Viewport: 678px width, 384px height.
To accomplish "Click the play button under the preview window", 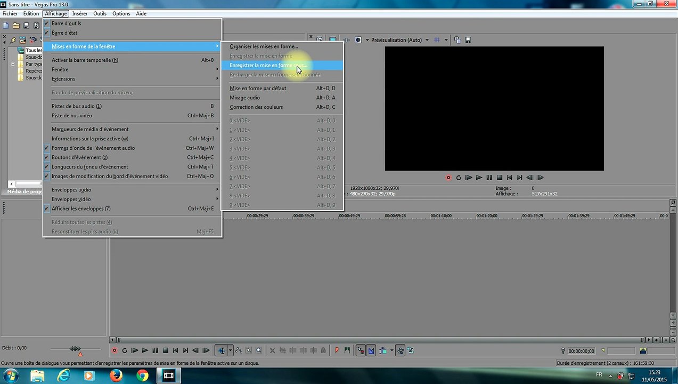I will (479, 178).
